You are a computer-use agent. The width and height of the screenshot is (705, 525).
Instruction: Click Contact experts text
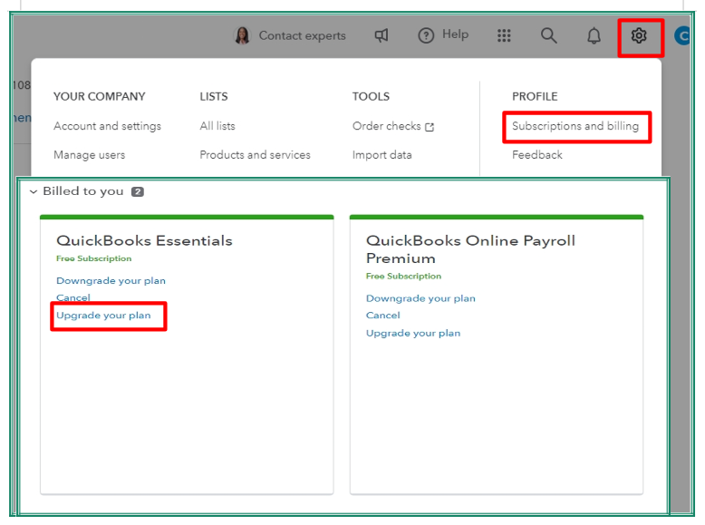coord(302,35)
